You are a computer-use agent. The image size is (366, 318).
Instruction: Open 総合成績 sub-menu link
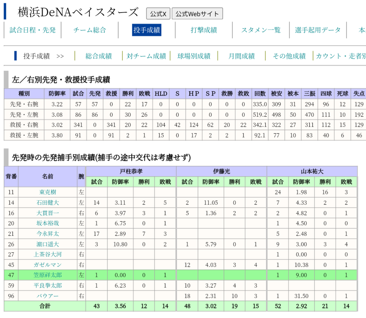[99, 56]
